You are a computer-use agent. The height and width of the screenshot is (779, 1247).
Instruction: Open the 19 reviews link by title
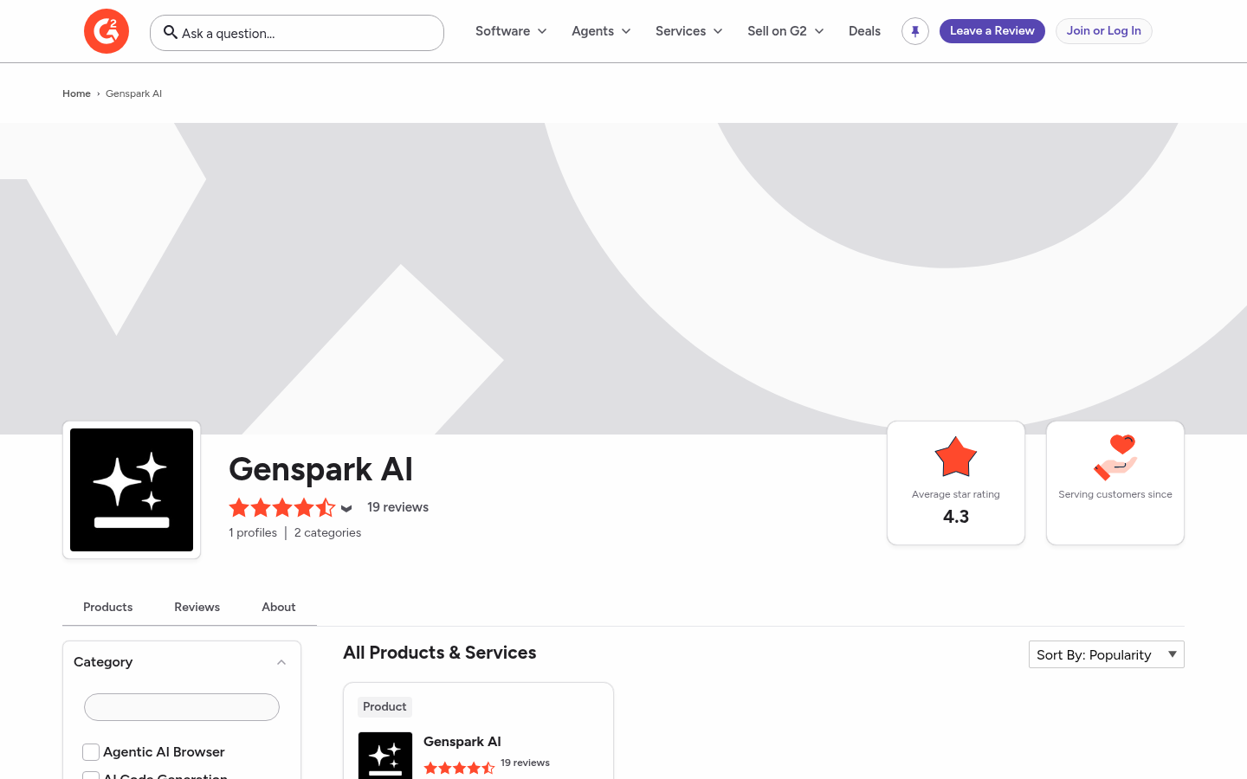point(397,507)
